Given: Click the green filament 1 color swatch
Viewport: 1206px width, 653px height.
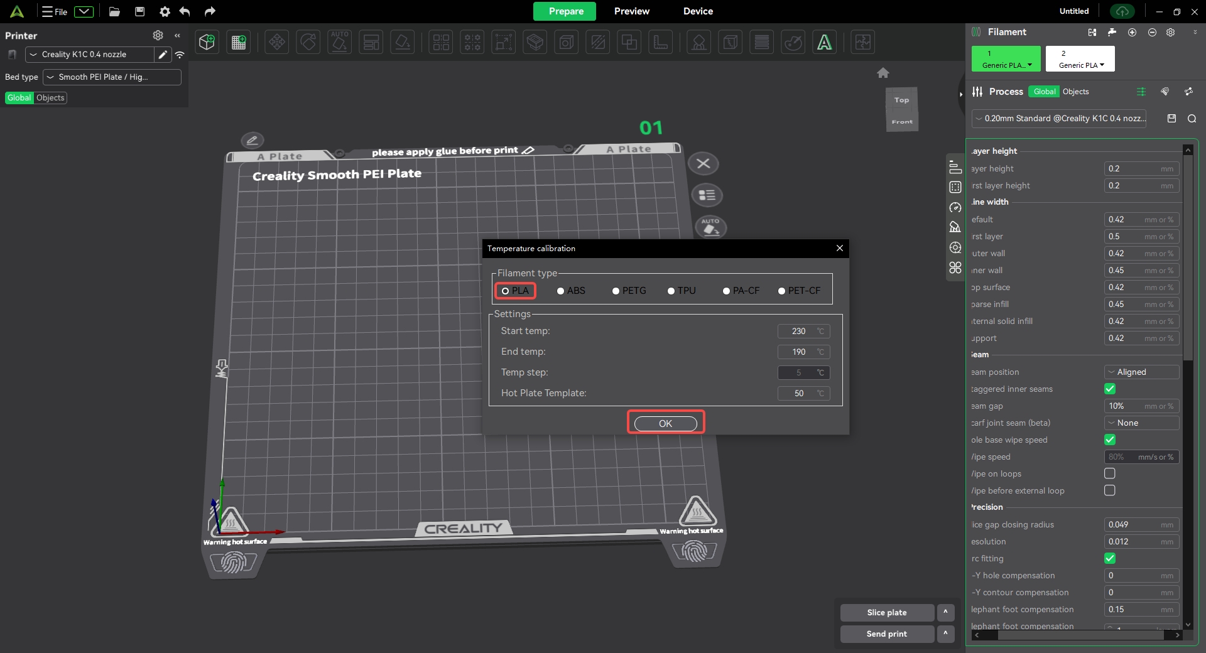Looking at the screenshot, I should tap(1006, 59).
